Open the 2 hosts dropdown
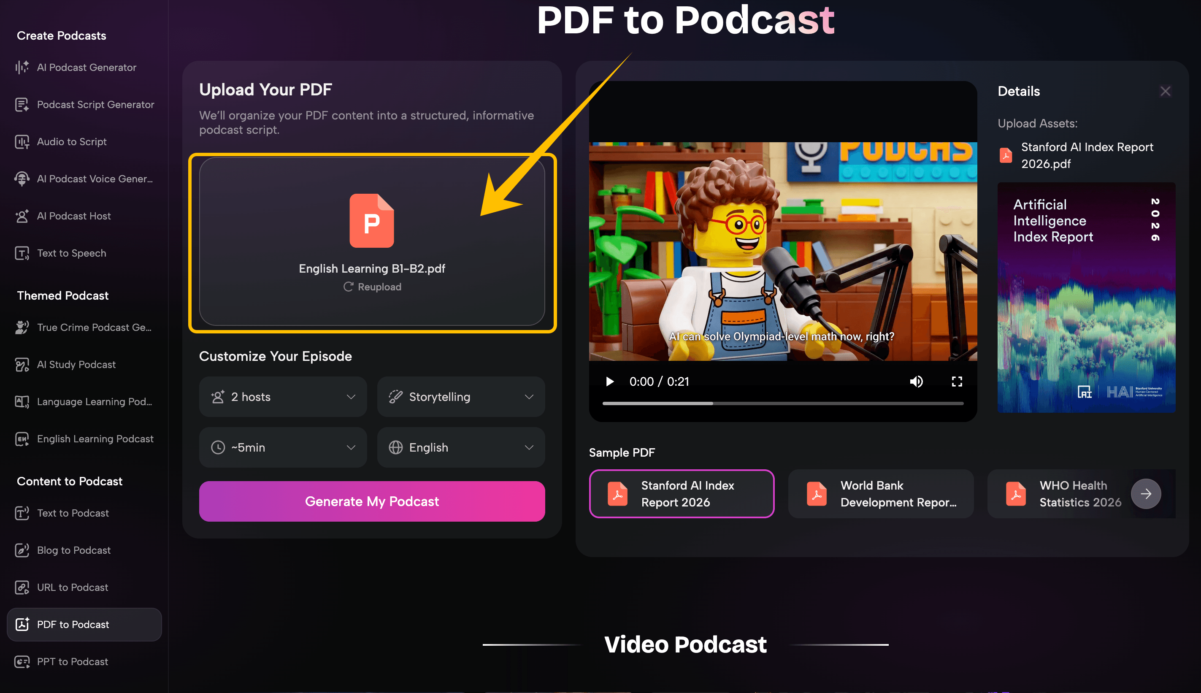The image size is (1201, 693). pos(283,396)
